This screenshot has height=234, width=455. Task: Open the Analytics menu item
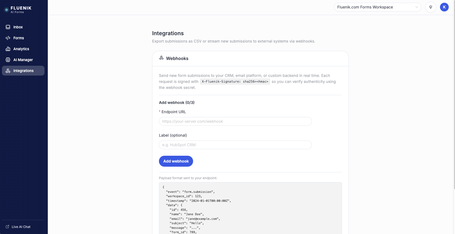coord(21,49)
